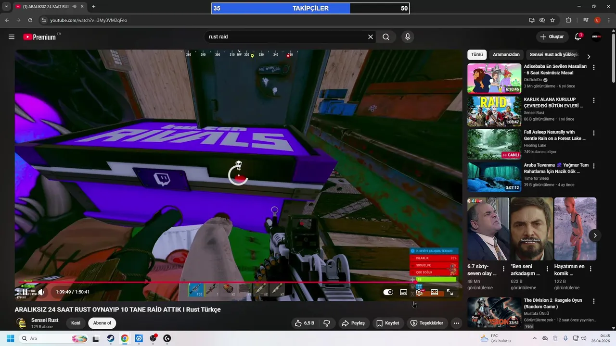
Task: Click the Teşekkürler button
Action: point(426,323)
